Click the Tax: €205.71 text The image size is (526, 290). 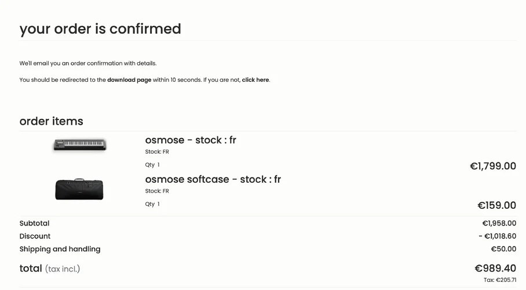coord(500,280)
